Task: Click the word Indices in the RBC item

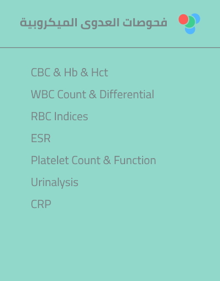Action: (x=71, y=116)
